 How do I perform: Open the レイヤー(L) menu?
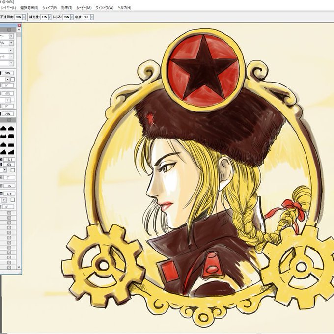point(8,8)
